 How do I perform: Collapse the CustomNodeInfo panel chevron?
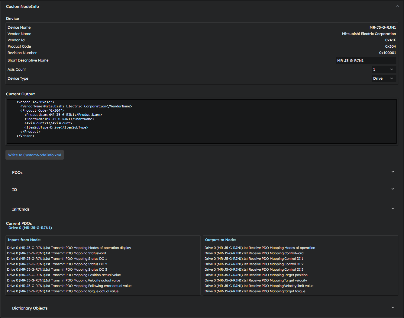[397, 6]
